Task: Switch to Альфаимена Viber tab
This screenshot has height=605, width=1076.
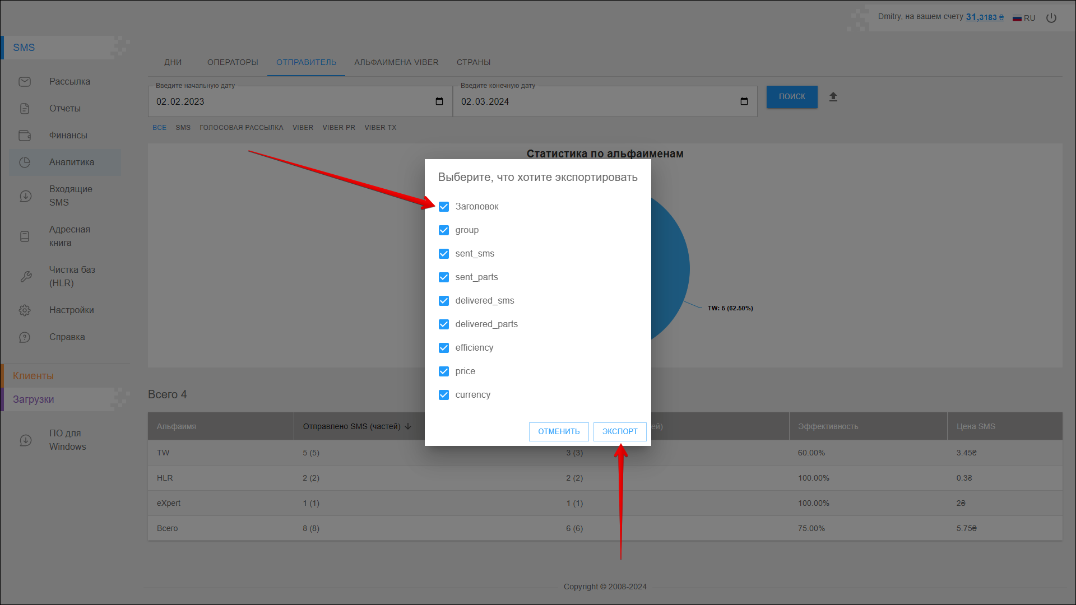Action: [x=396, y=62]
